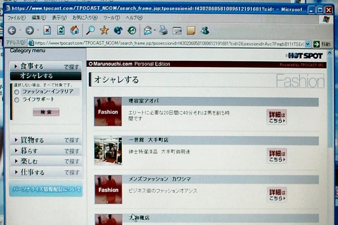Open the 表示(V) menu
Screen dimensions: 338x225
[x=59, y=17]
